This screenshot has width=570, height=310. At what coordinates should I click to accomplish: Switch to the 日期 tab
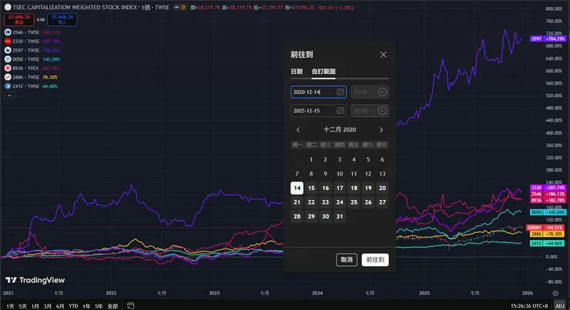click(297, 72)
